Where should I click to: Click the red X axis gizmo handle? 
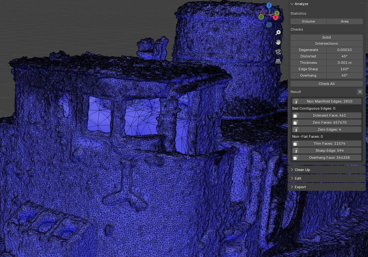coord(275,17)
